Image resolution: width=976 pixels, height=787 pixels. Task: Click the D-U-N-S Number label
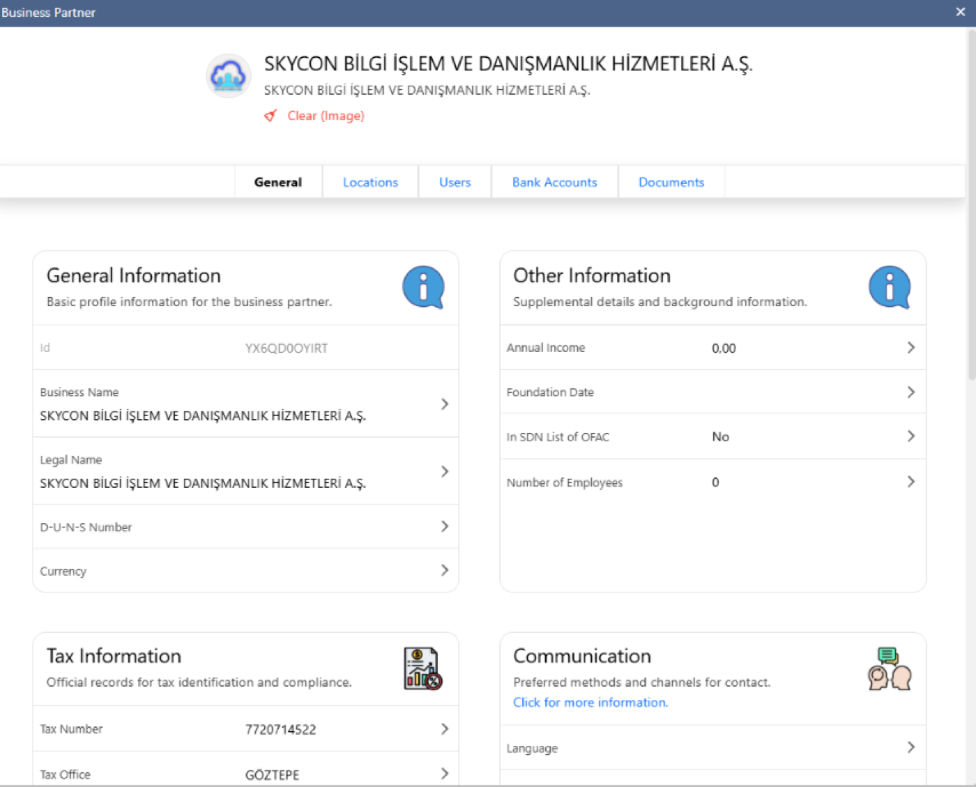coord(86,528)
